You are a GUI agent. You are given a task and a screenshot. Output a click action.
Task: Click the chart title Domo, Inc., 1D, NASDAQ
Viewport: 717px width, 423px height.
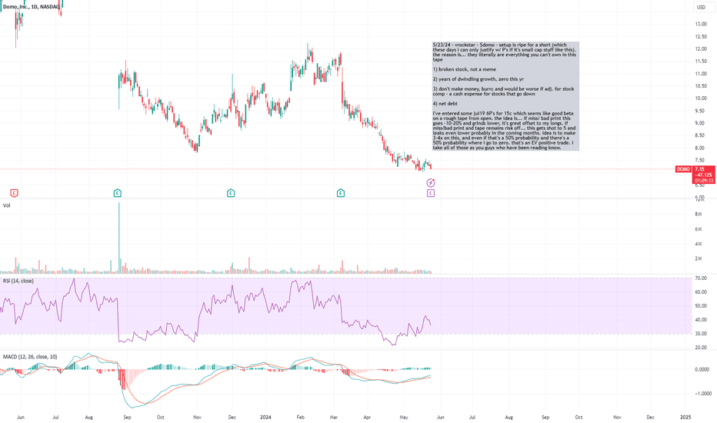[31, 7]
